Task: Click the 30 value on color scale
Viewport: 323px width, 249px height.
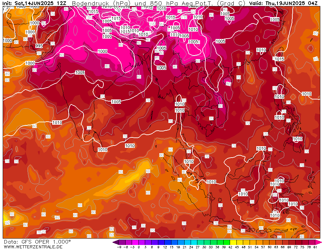Action: pos(204,247)
